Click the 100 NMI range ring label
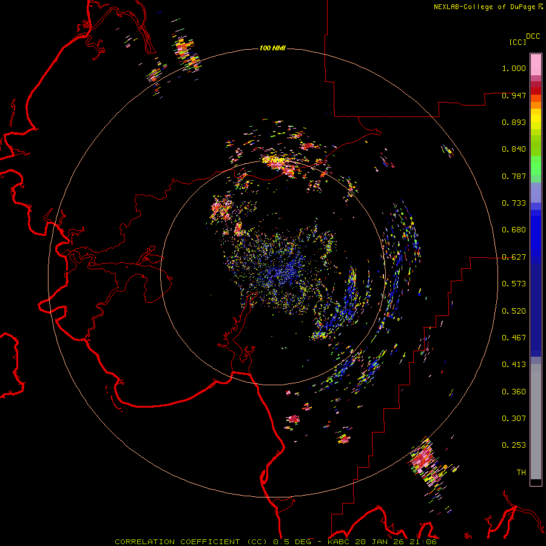The width and height of the screenshot is (546, 546). coord(272,48)
